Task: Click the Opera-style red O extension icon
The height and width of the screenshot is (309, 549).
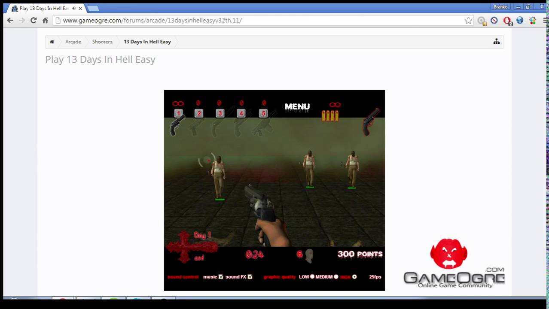Action: point(507,21)
